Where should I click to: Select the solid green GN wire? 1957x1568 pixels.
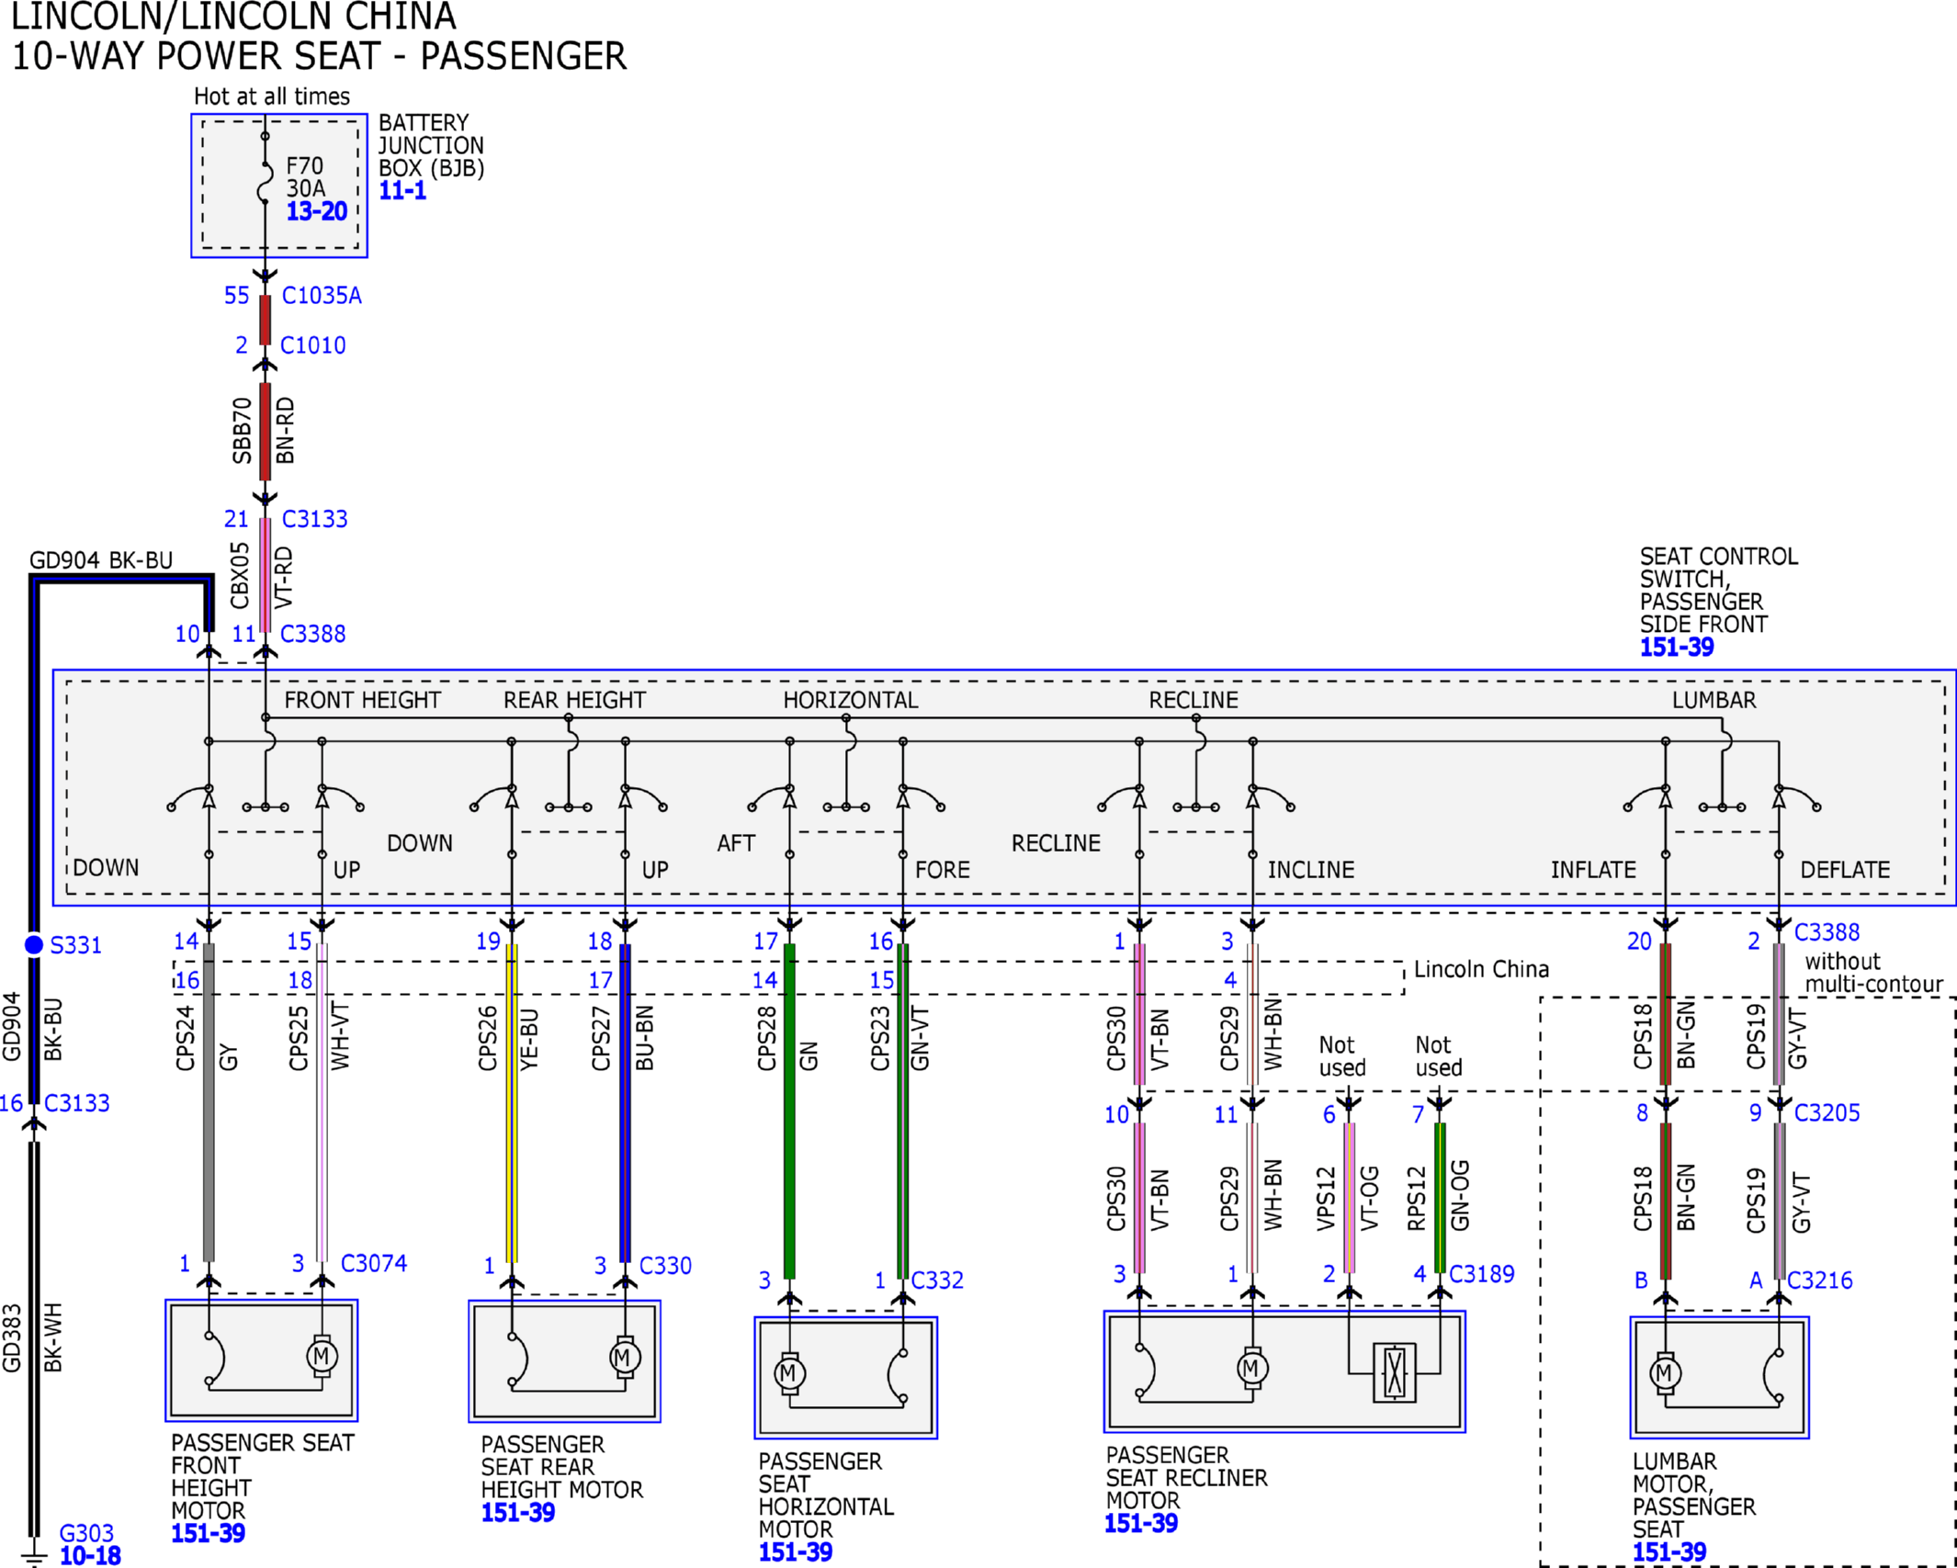pos(789,1111)
